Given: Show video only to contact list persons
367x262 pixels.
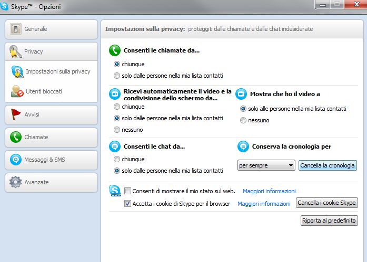Looking at the screenshot, I should coord(243,109).
